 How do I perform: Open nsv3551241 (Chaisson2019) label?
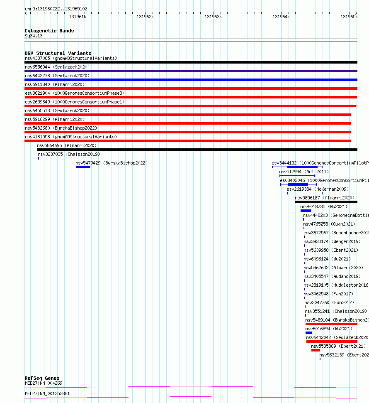(x=336, y=312)
